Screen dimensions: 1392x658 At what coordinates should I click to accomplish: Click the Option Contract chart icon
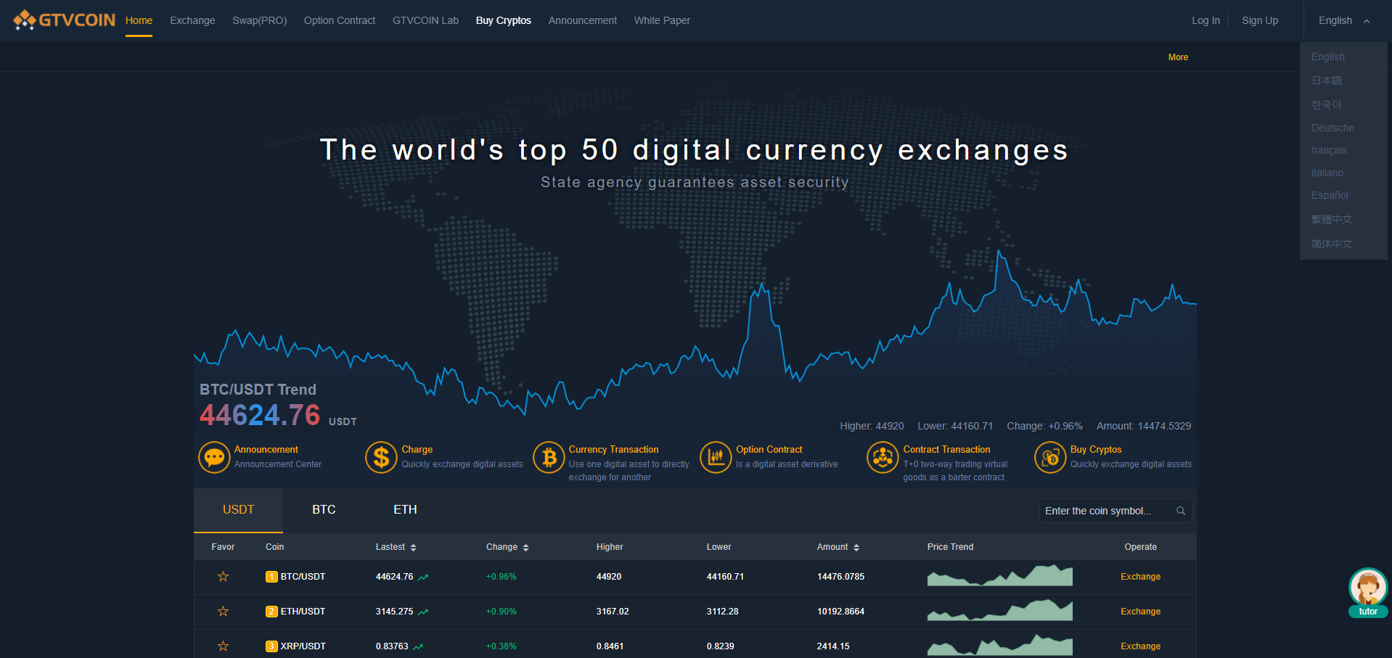coord(716,457)
